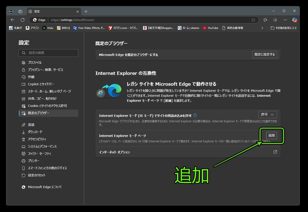Image resolution: width=308 pixels, height=212 pixels.
Task: Open インターネット オプション external link icon
Action: coord(275,152)
